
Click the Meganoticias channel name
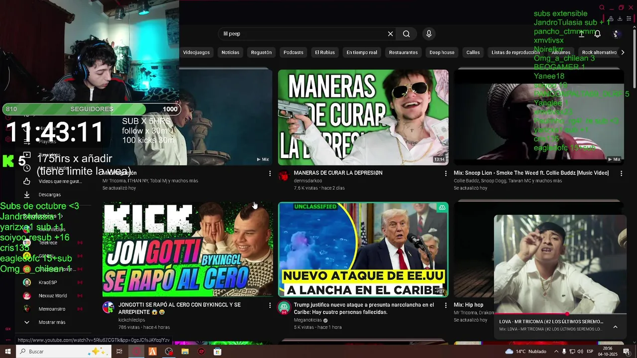click(308, 320)
